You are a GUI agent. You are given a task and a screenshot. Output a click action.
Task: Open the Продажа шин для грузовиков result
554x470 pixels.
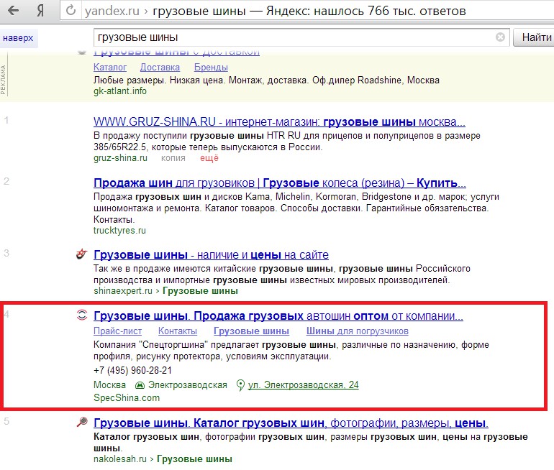[x=279, y=183]
